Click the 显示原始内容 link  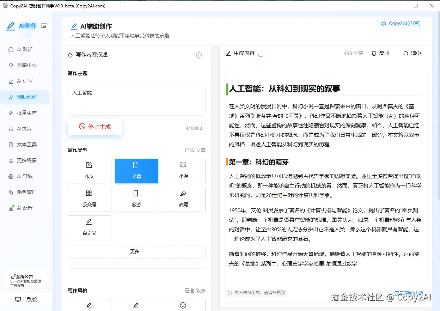click(x=409, y=293)
